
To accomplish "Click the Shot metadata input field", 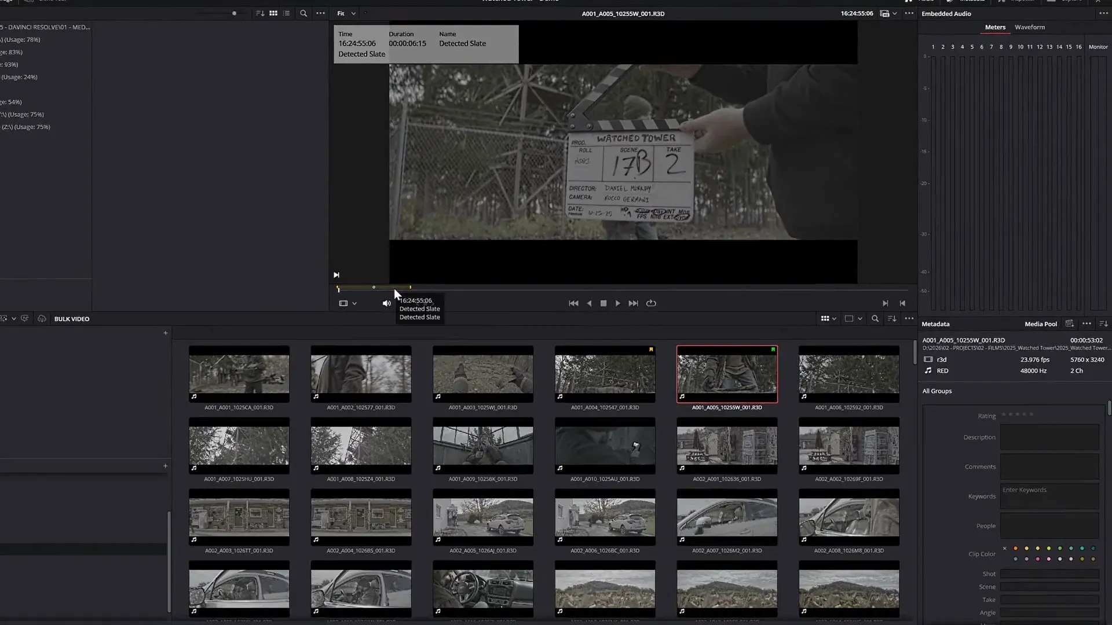I will (x=1049, y=574).
